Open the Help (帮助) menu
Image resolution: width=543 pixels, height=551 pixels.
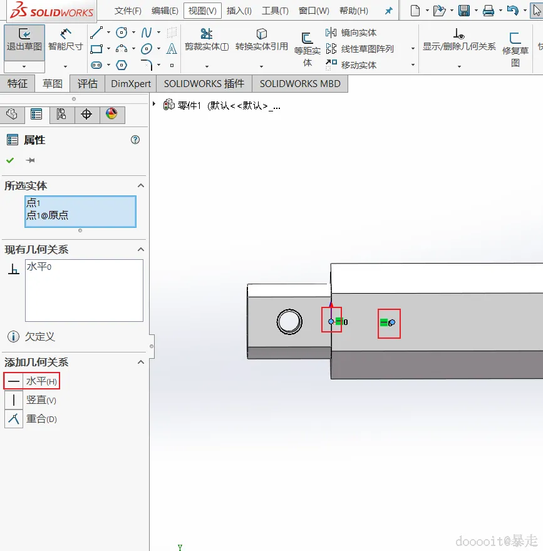tap(354, 11)
